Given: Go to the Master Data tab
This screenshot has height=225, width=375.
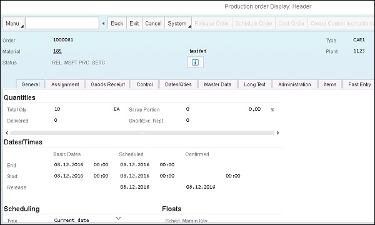Looking at the screenshot, I should tap(217, 84).
